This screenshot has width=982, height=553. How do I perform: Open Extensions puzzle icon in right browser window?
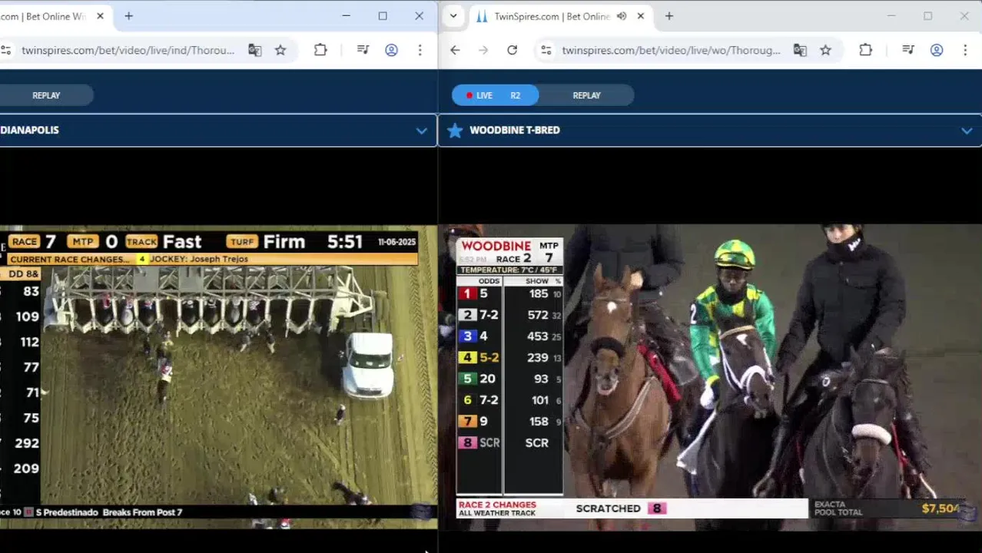tap(865, 50)
